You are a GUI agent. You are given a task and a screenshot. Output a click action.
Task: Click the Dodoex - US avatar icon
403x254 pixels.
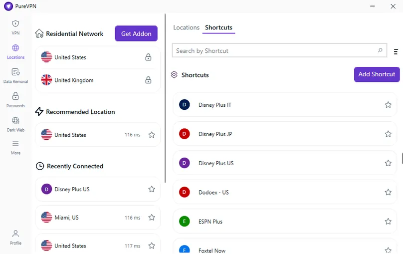pos(184,192)
